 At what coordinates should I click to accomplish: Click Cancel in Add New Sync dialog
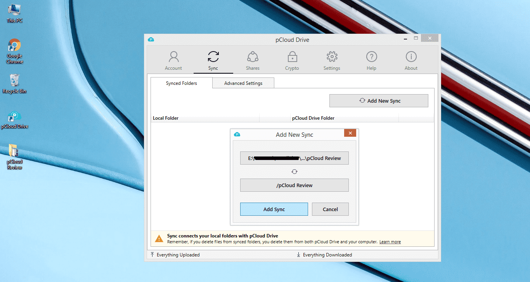[330, 209]
